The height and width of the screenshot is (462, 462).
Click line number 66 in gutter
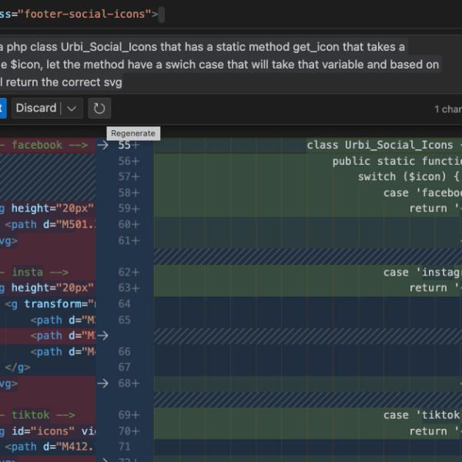(124, 352)
